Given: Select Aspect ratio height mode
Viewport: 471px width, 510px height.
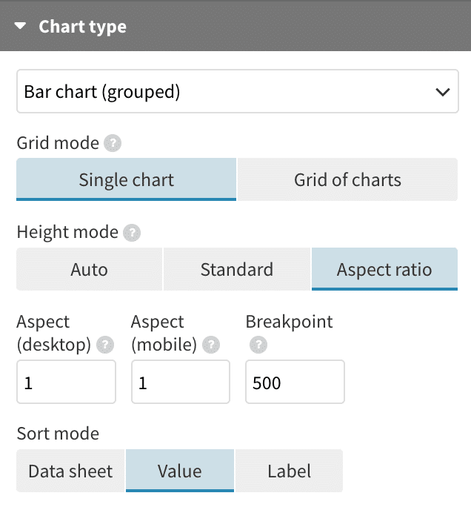Looking at the screenshot, I should coord(384,269).
